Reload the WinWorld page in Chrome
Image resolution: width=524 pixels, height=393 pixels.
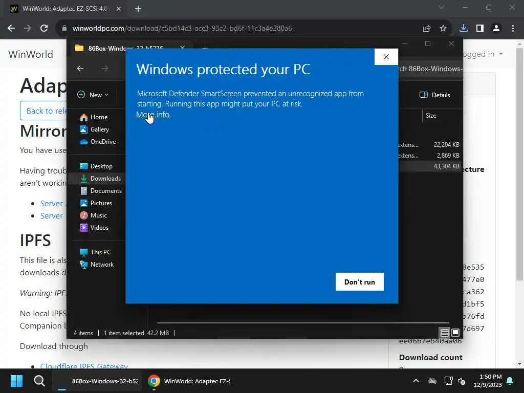[44, 29]
